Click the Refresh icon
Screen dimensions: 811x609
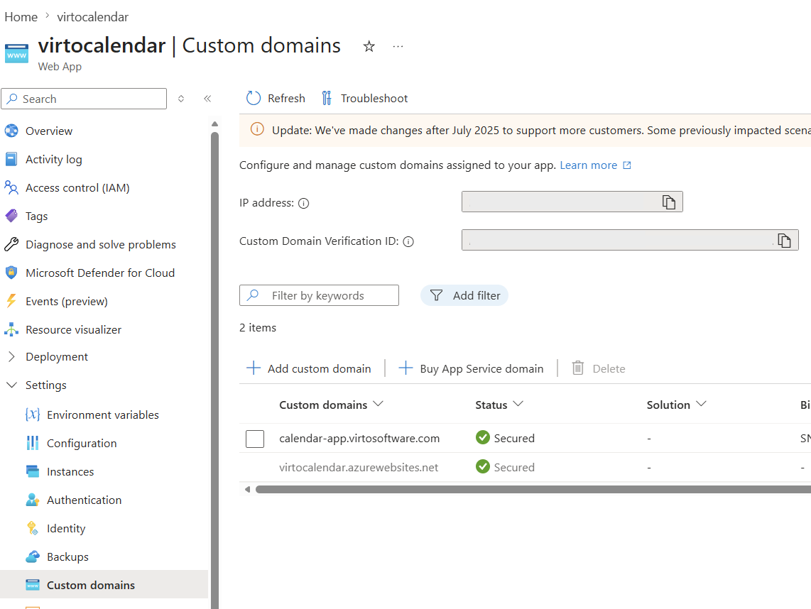click(254, 98)
